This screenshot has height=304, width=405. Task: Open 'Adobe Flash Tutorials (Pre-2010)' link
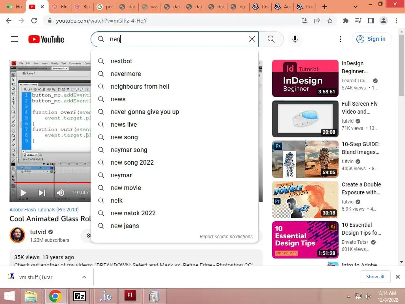44,210
